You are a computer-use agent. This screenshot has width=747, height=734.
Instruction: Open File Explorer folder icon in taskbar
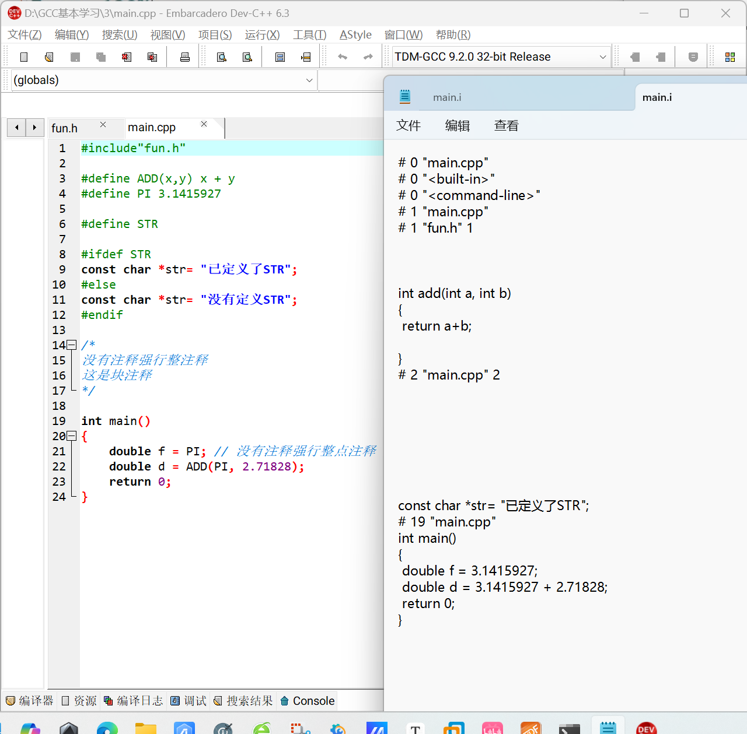[146, 728]
